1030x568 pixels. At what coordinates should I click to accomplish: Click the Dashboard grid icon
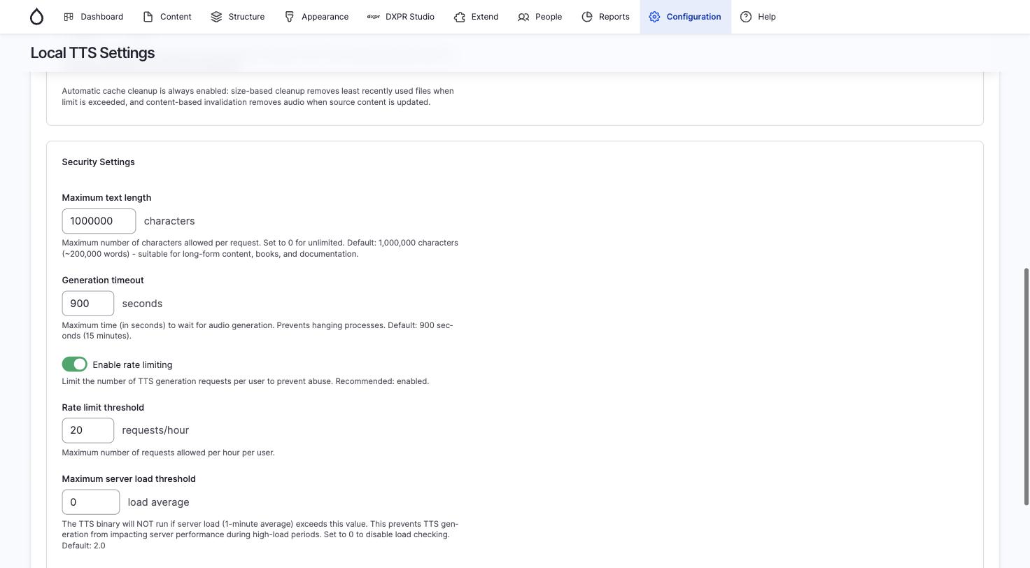[69, 17]
